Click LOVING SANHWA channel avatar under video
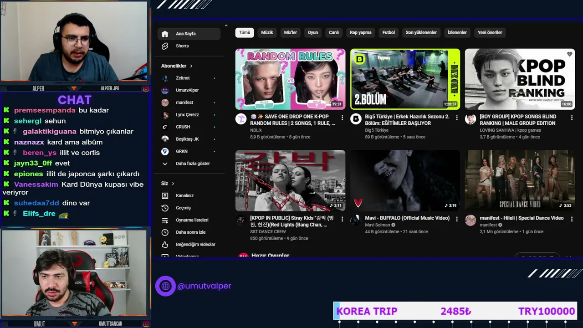583x328 pixels. pyautogui.click(x=470, y=119)
